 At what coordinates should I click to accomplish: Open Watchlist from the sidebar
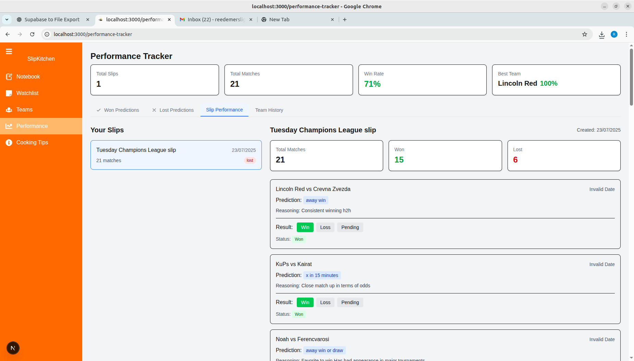tap(27, 93)
